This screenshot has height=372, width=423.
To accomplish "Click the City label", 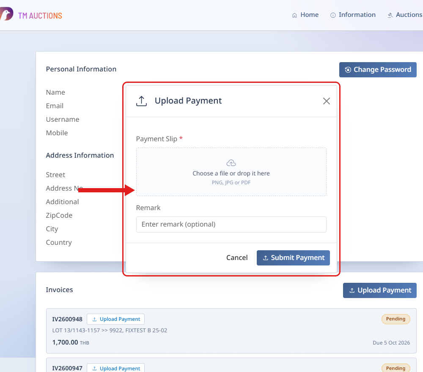I will (52, 229).
